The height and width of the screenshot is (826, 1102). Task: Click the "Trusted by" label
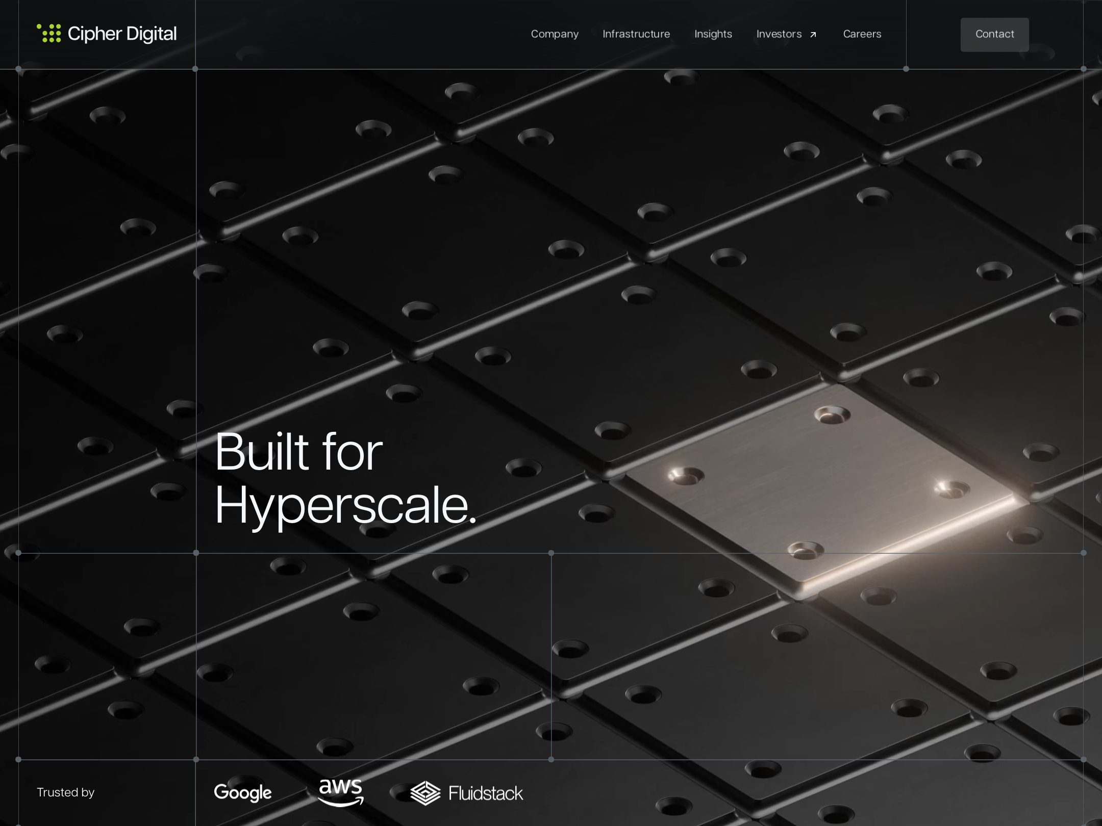(66, 792)
